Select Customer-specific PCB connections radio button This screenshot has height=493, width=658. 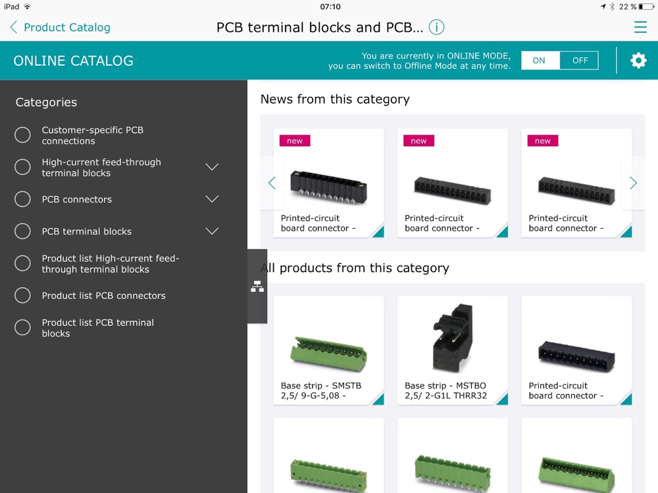click(22, 135)
